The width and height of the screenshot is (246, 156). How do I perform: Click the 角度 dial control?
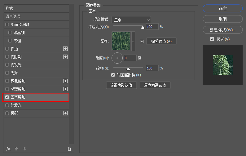click(117, 58)
